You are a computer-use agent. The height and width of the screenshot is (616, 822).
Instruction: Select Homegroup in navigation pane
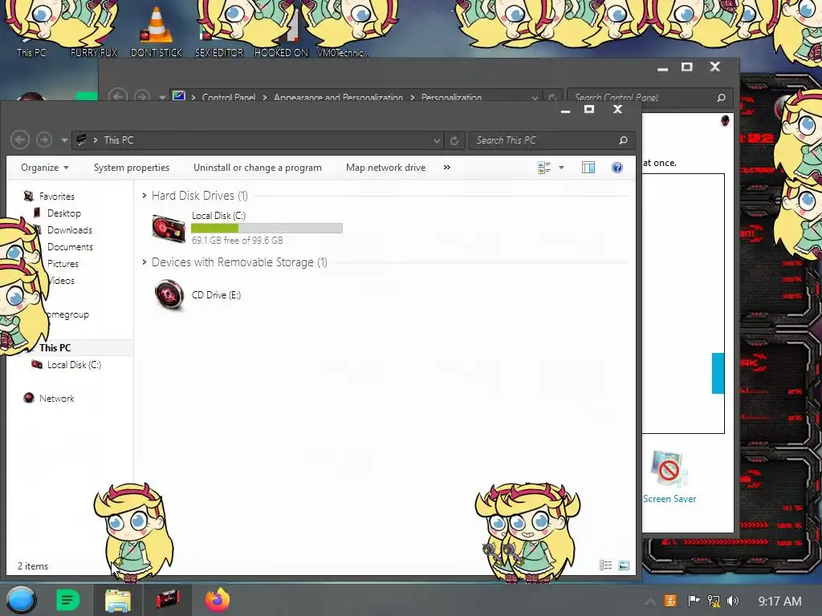[67, 314]
